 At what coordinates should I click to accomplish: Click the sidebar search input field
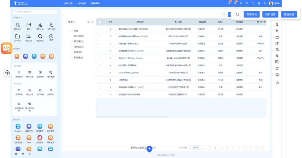(35, 12)
